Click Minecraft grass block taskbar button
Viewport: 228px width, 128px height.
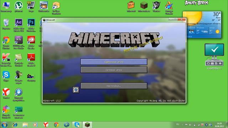(87, 125)
